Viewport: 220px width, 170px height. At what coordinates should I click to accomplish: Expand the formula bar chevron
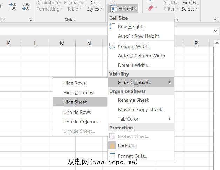click(216, 31)
